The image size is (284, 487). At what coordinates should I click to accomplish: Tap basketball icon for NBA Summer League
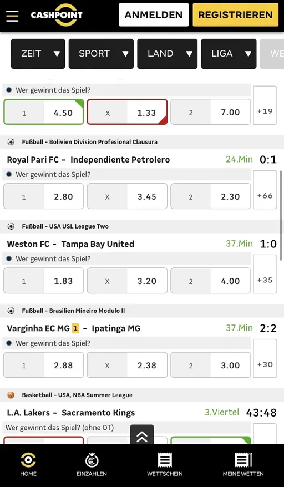tap(11, 395)
